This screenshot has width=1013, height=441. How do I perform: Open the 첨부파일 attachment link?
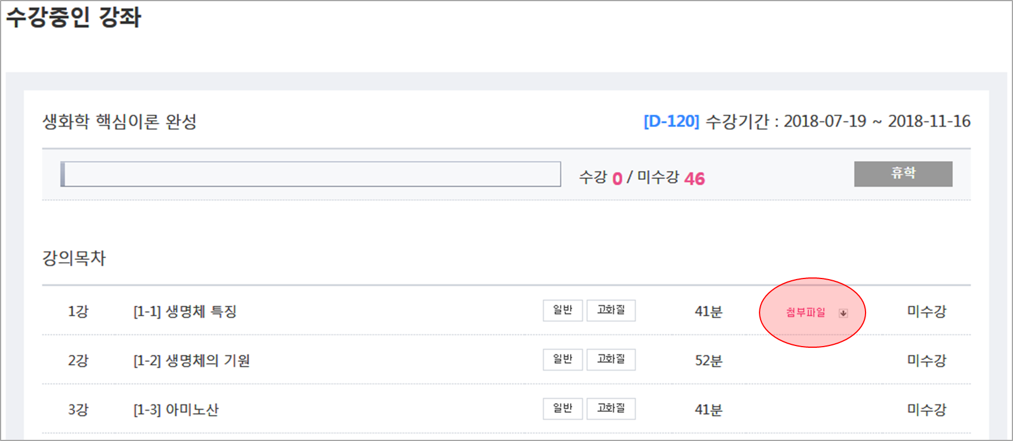point(806,313)
